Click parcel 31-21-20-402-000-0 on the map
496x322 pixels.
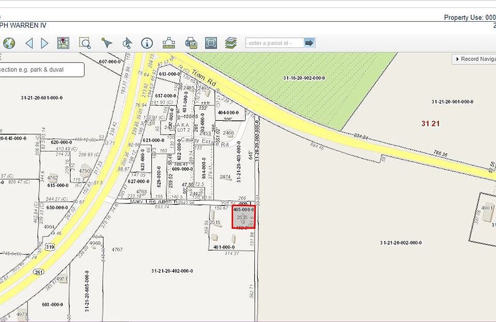(x=172, y=271)
